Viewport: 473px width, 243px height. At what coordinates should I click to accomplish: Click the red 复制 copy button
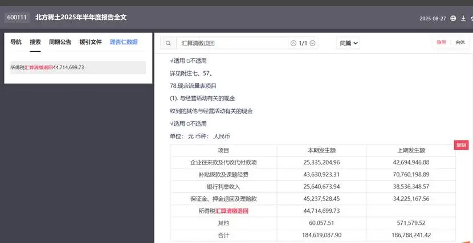point(461,145)
